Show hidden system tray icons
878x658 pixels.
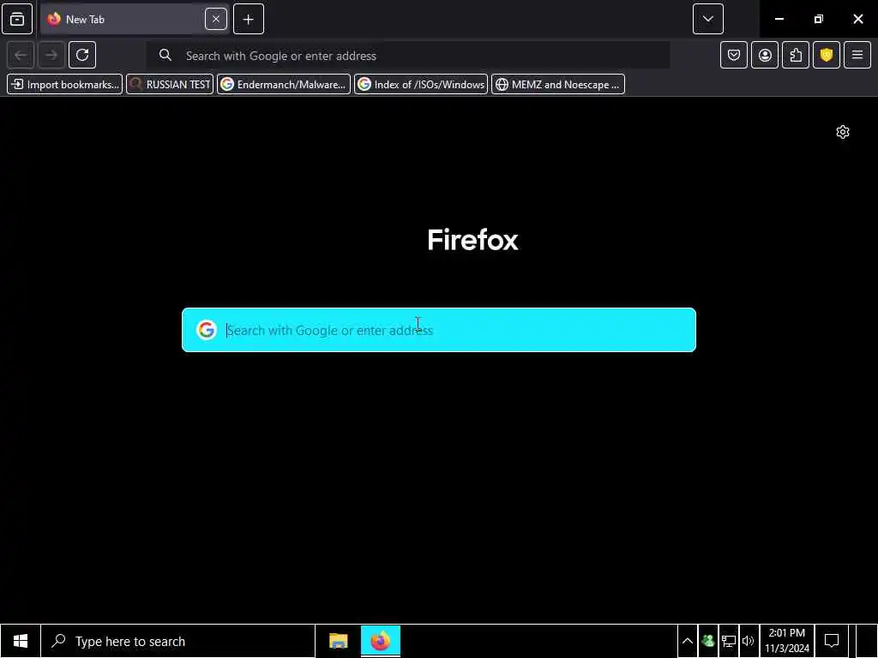688,641
